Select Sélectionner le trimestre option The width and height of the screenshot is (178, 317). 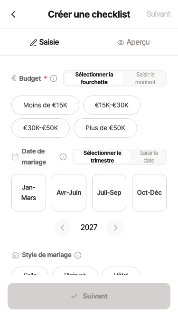[103, 157]
